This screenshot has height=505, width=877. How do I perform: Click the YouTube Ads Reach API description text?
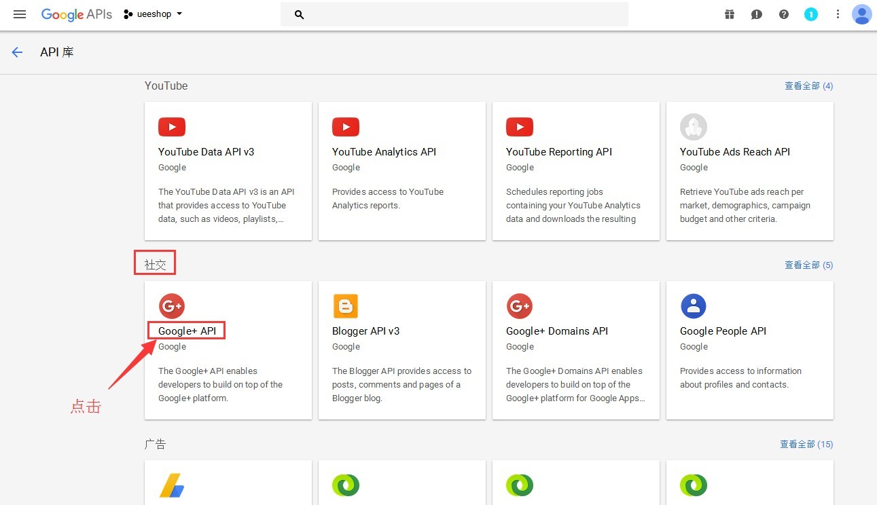pyautogui.click(x=745, y=206)
